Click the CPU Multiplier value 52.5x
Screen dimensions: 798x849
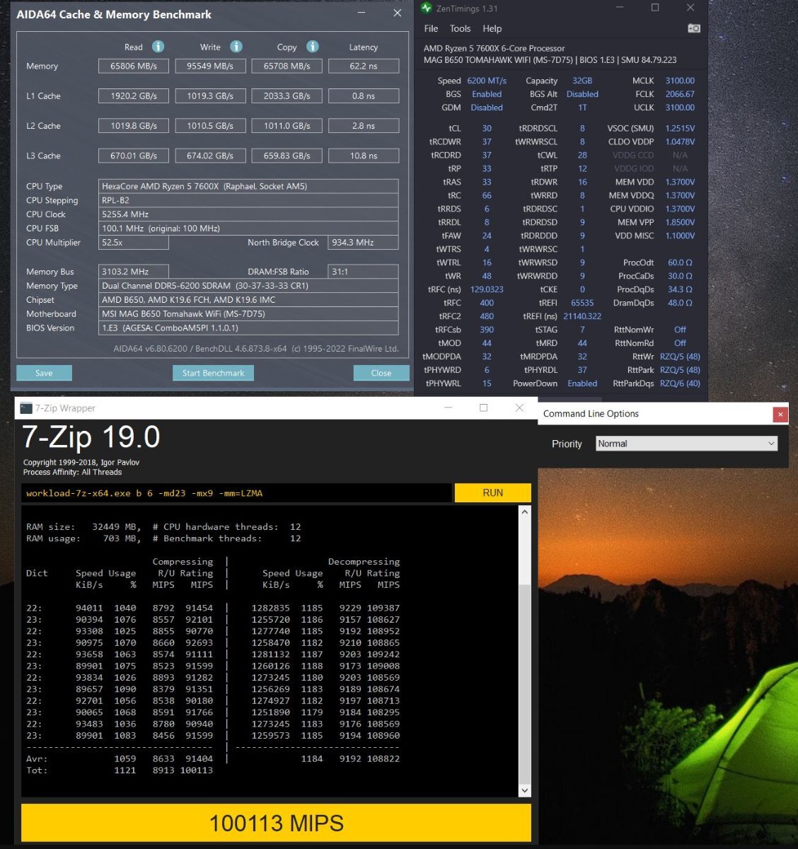point(134,242)
